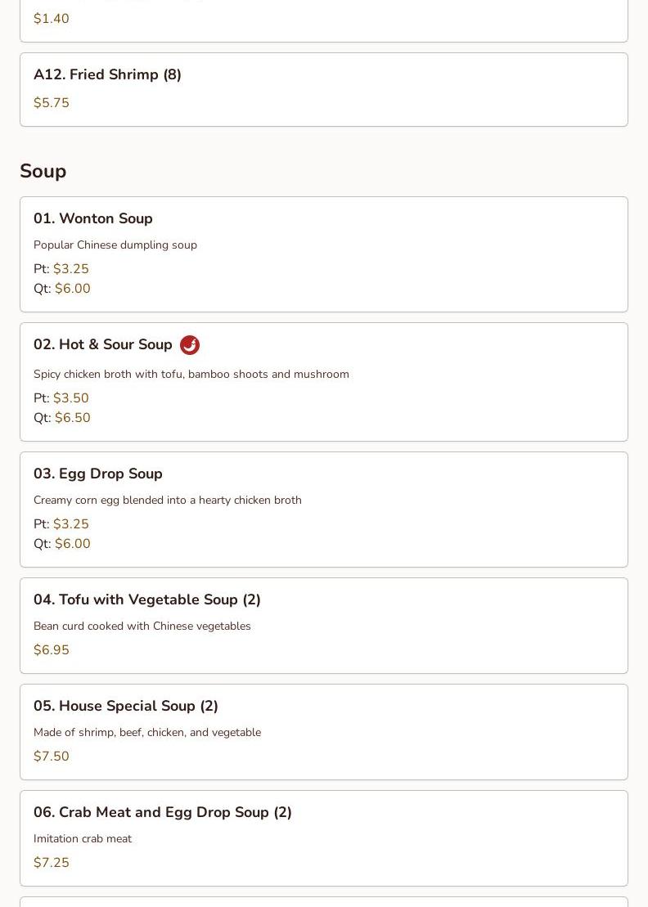Click the spicy chili icon beside Hot & Sour Soup
The width and height of the screenshot is (648, 907).
190,345
